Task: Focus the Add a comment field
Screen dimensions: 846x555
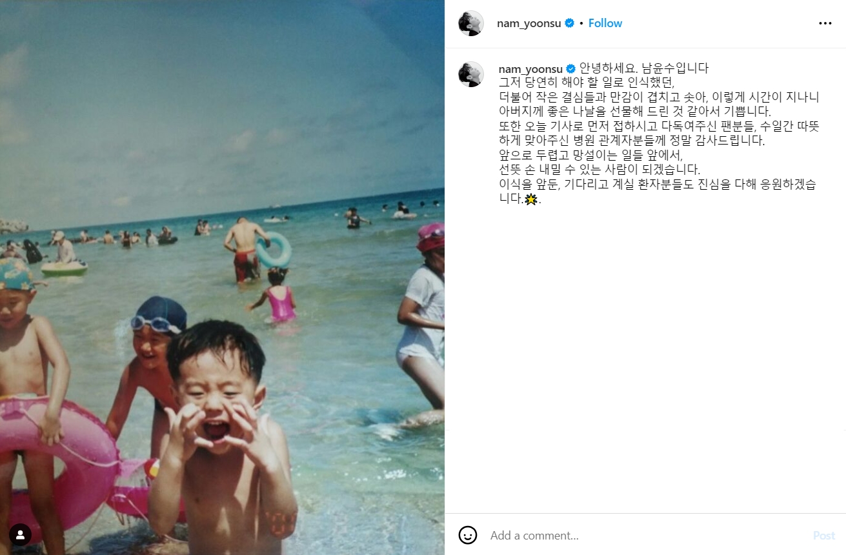Action: coord(645,536)
